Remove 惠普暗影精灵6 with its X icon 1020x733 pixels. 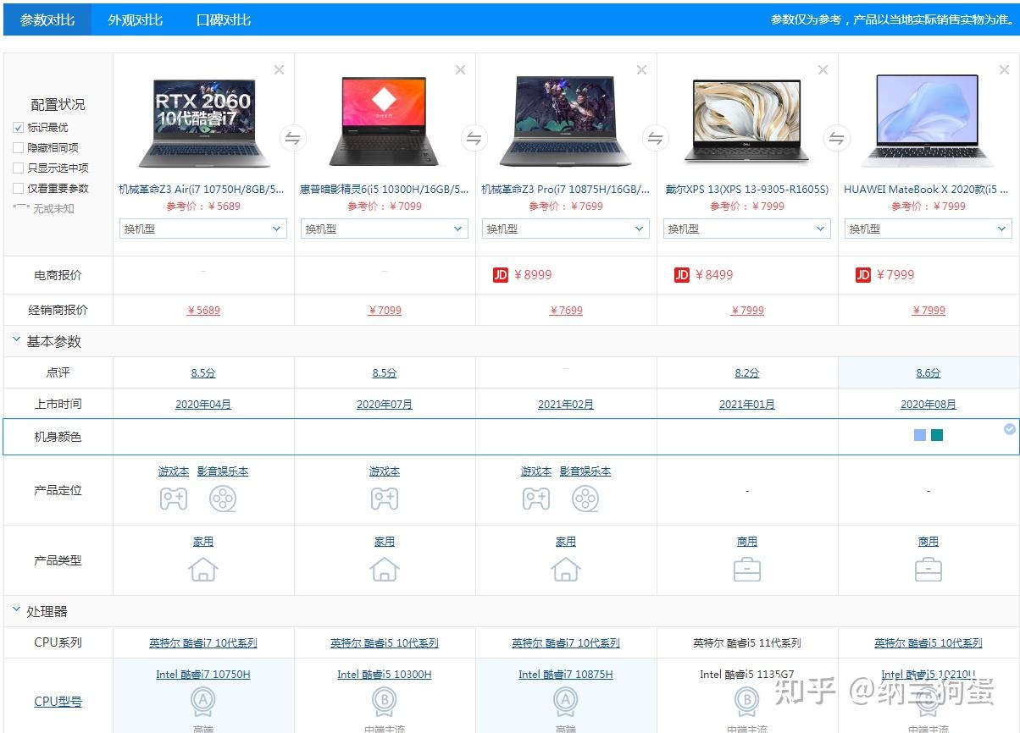460,70
